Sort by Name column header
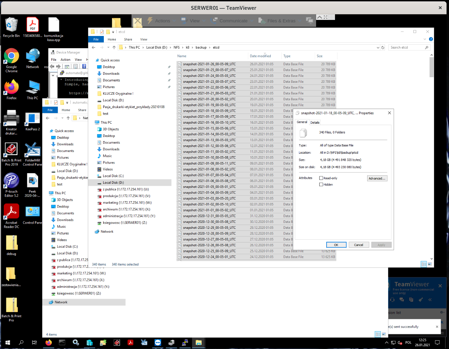449x349 pixels. 212,56
